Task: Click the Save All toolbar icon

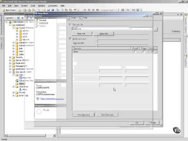Action: tap(52, 10)
